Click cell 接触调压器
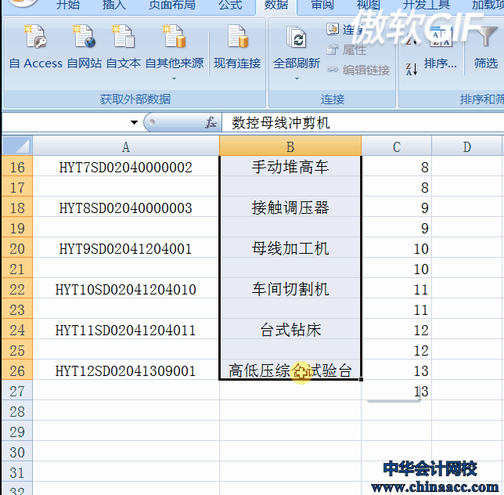This screenshot has height=495, width=504. (x=290, y=208)
